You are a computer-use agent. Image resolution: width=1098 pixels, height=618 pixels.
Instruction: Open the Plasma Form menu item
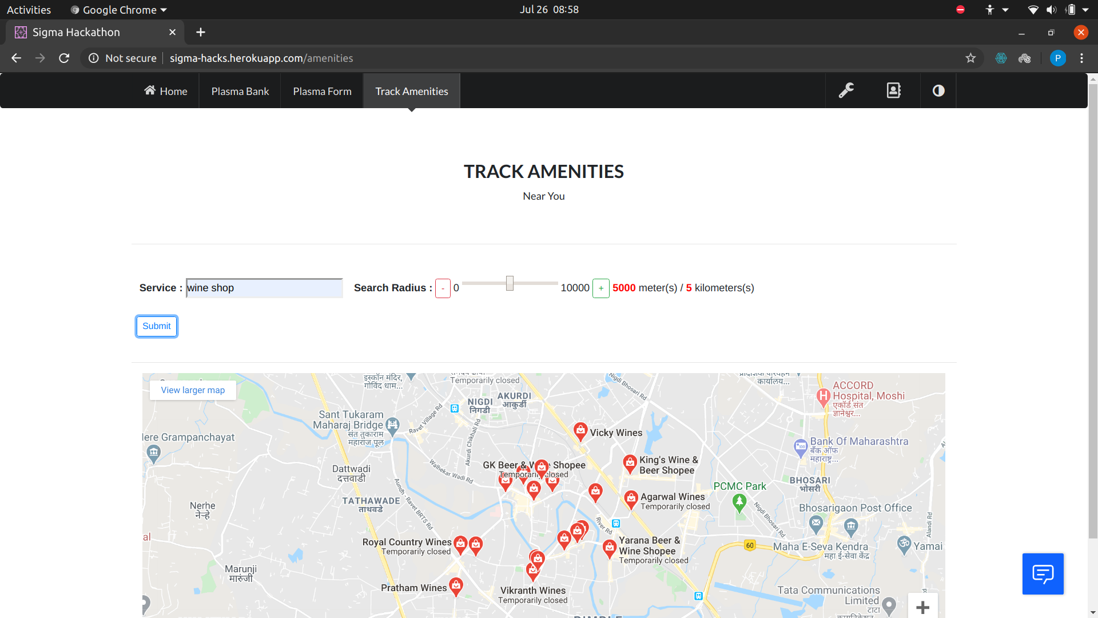[322, 91]
